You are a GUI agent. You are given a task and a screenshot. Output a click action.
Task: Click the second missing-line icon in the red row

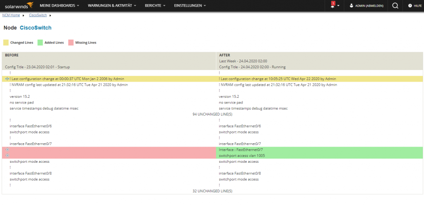[x=7, y=155]
